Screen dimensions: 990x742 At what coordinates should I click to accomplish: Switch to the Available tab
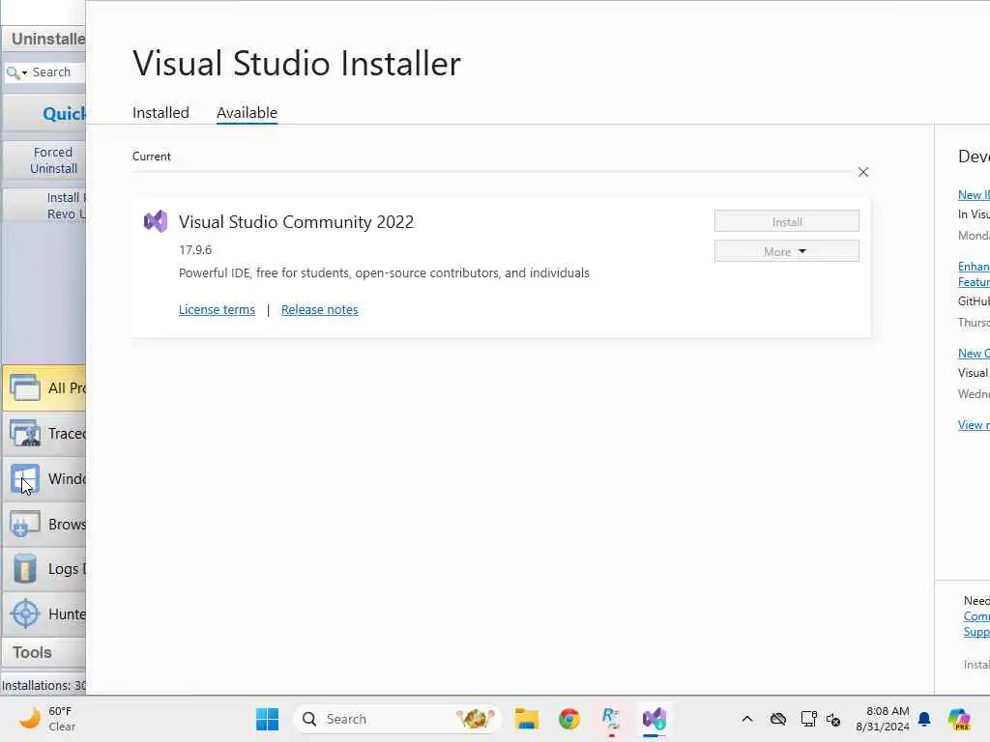247,112
